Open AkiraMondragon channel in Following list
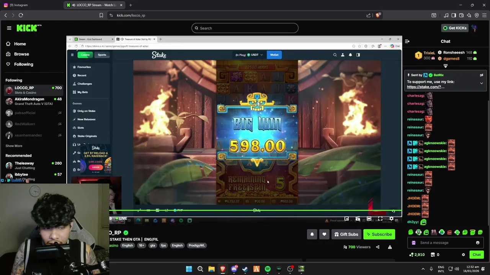 33,101
